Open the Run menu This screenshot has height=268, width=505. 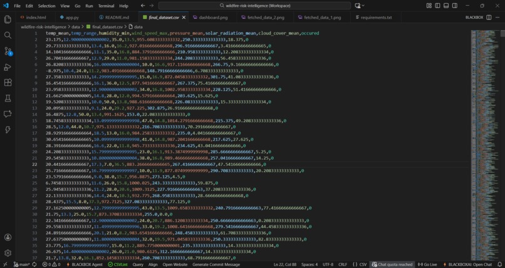[89, 6]
